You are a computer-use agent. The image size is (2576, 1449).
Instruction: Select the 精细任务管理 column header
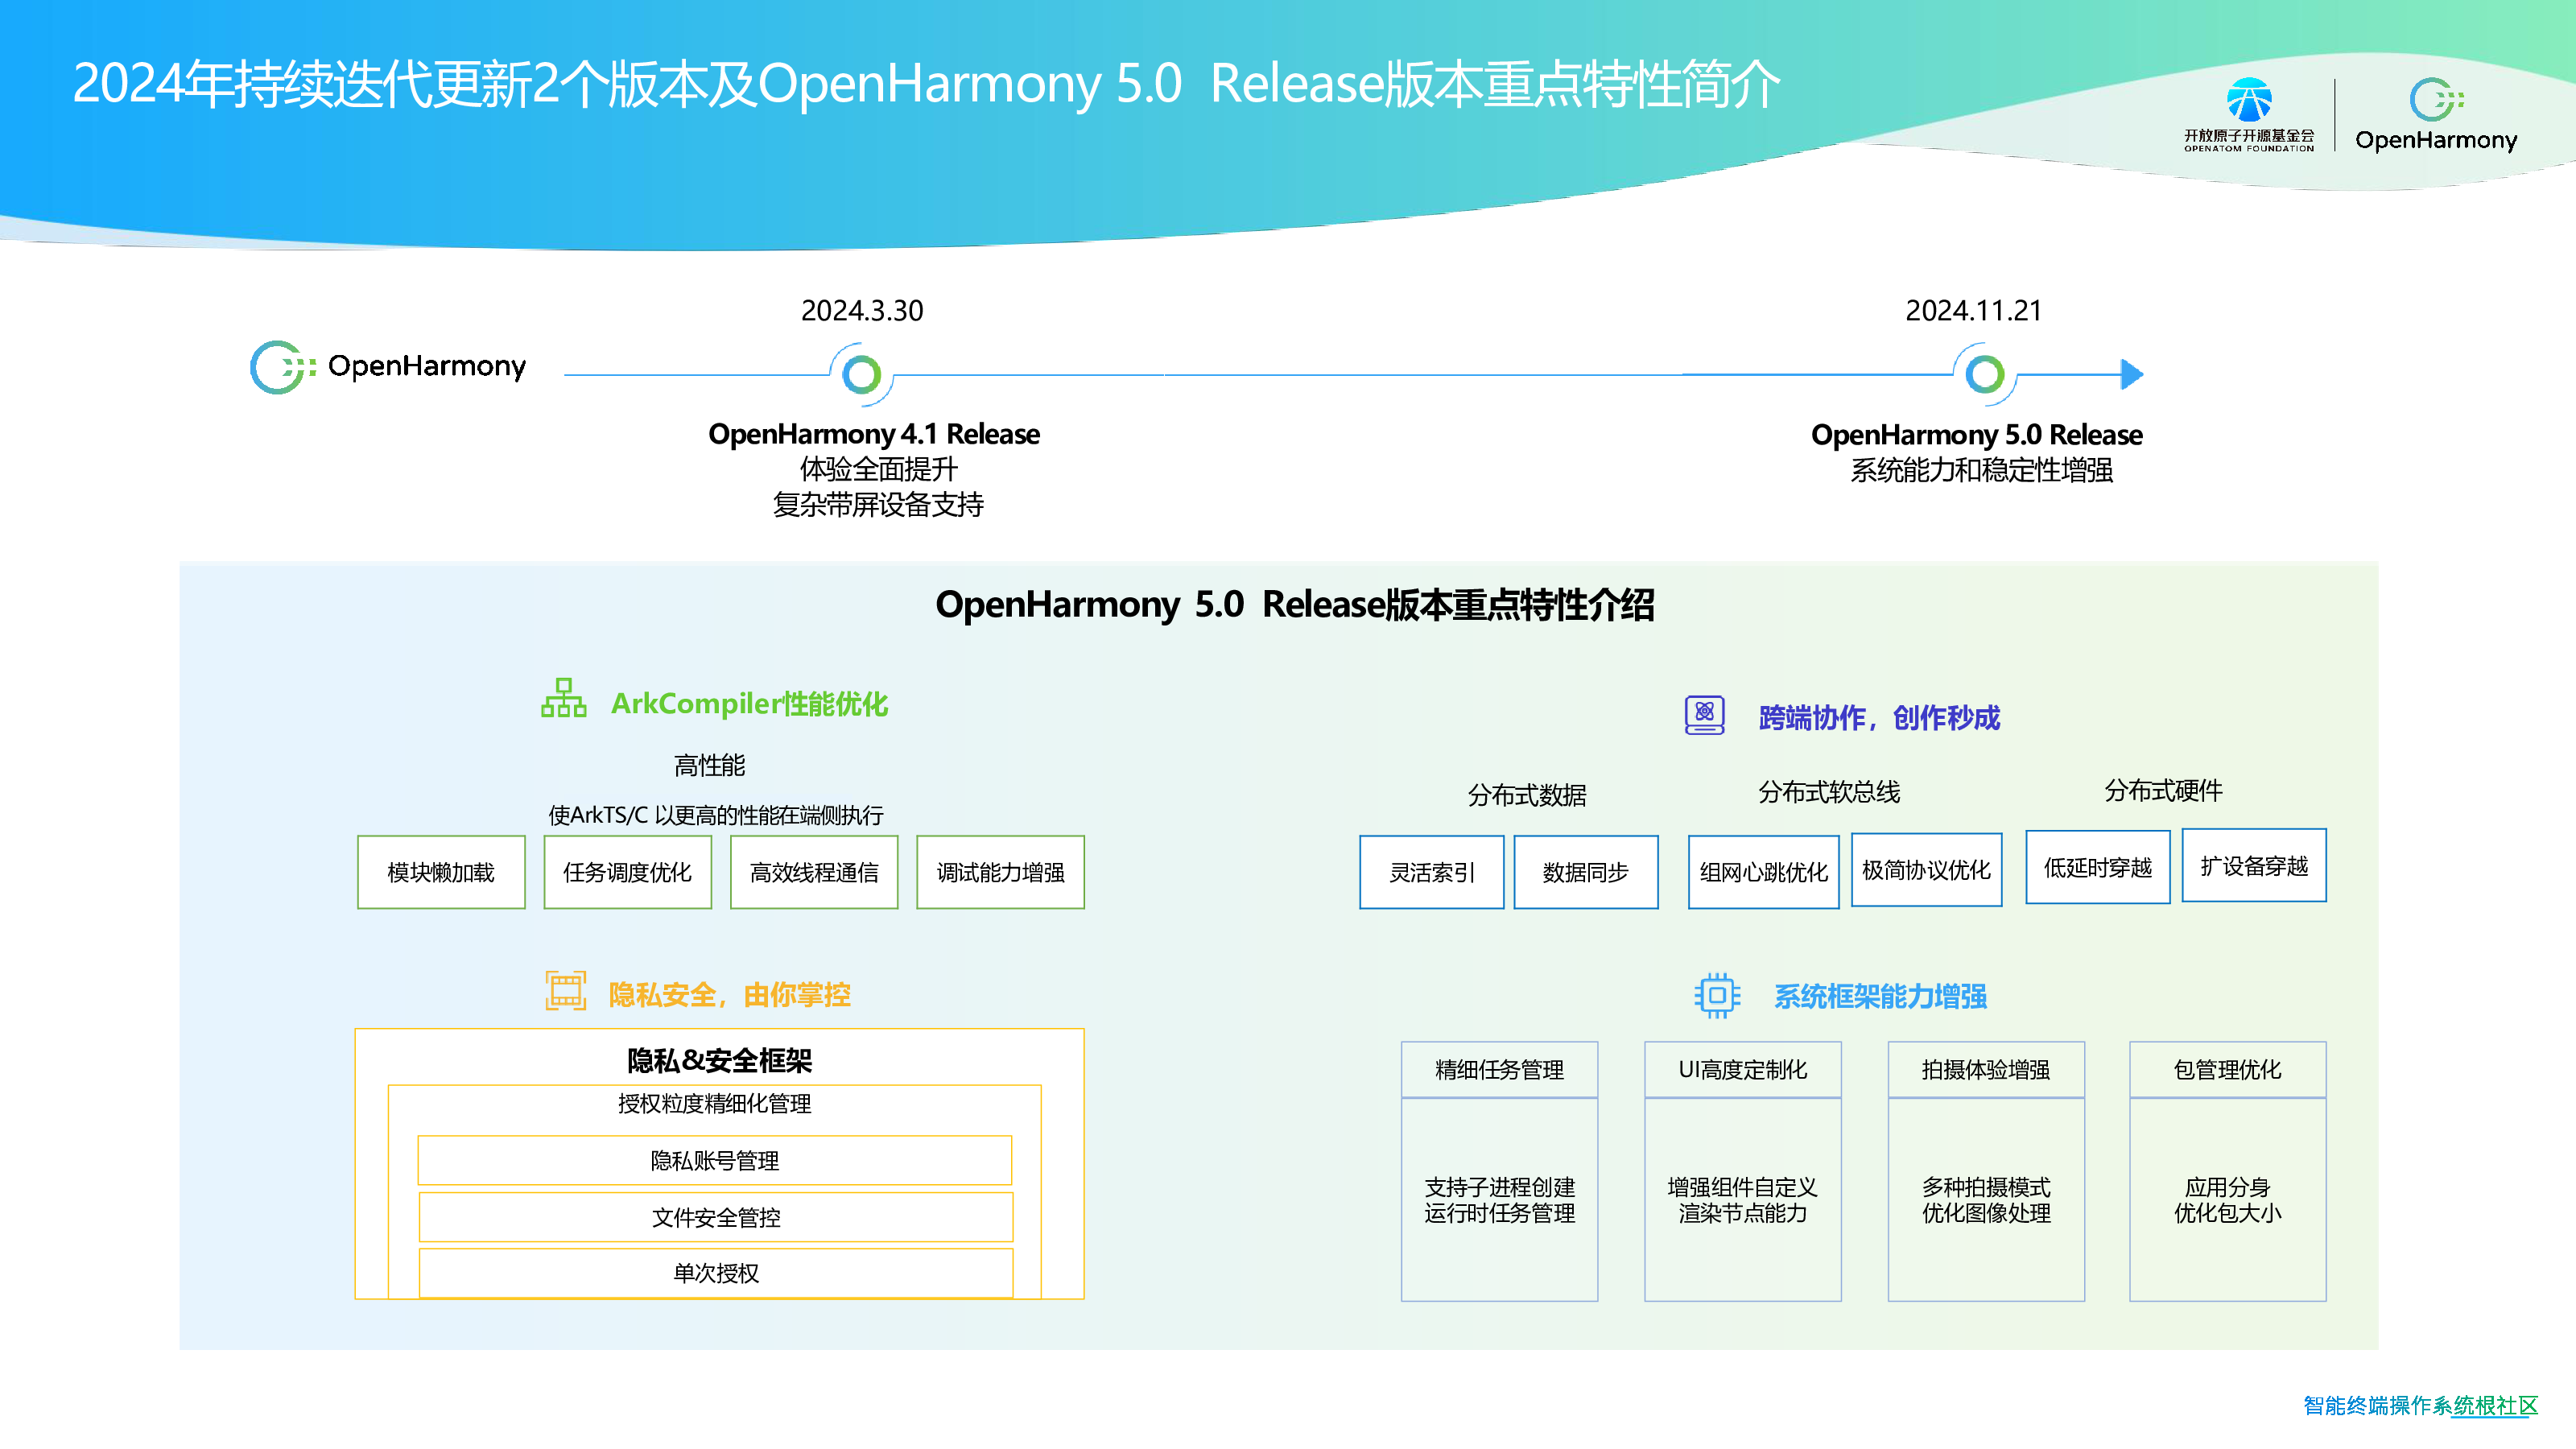coord(1499,1069)
